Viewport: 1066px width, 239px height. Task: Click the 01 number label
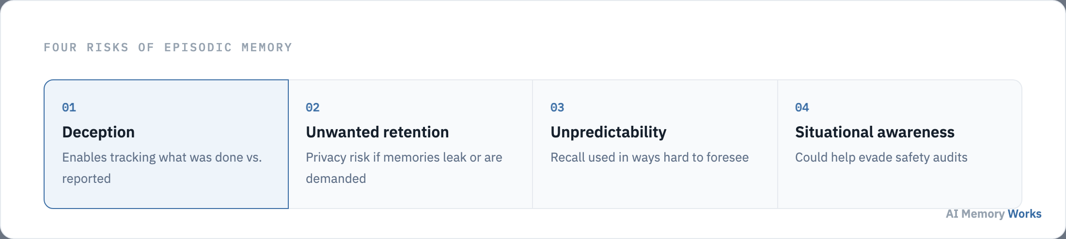(x=69, y=107)
